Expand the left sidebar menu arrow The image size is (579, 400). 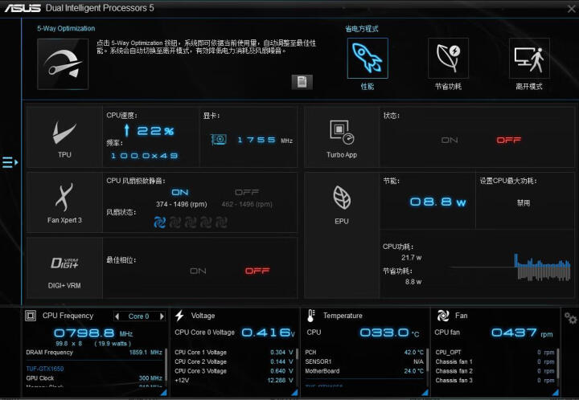pos(10,162)
